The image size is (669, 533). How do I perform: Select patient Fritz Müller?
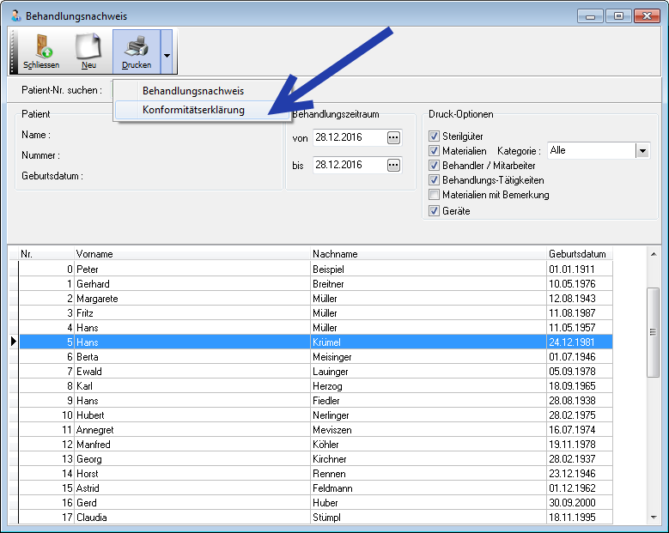click(316, 313)
